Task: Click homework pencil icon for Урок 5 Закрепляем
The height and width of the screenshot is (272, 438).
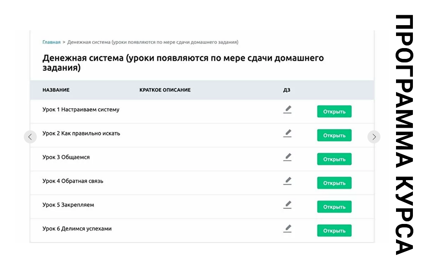Action: (x=287, y=204)
